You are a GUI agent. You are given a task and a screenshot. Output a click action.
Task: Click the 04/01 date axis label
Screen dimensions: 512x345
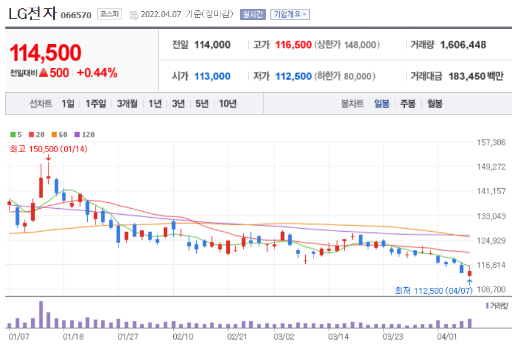[447, 337]
